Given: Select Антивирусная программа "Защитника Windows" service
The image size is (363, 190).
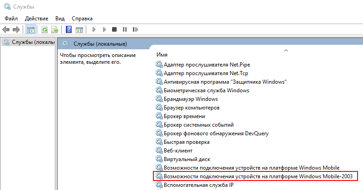Looking at the screenshot, I should click(221, 82).
